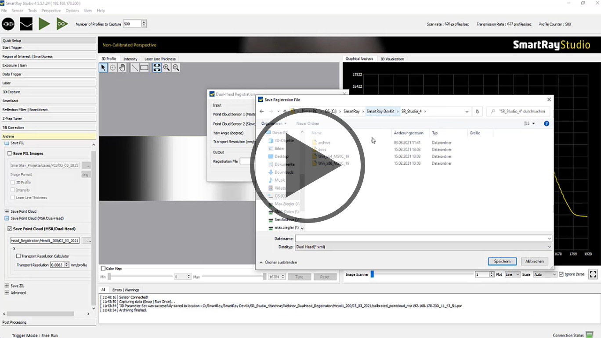601x338 pixels.
Task: Collapse the Save PIL section
Action: [7, 144]
